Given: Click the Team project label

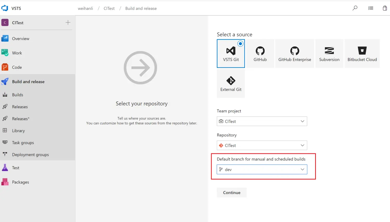Looking at the screenshot, I should point(229,111).
